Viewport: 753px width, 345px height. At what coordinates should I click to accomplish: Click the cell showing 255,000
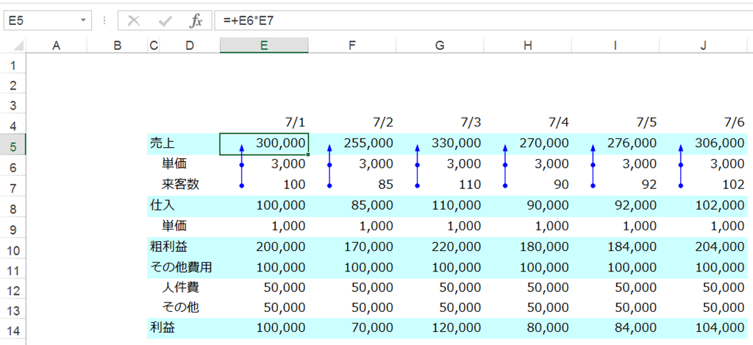point(352,143)
